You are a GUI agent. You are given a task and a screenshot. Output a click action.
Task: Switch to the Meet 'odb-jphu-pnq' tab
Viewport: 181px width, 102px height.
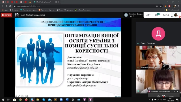(46, 2)
